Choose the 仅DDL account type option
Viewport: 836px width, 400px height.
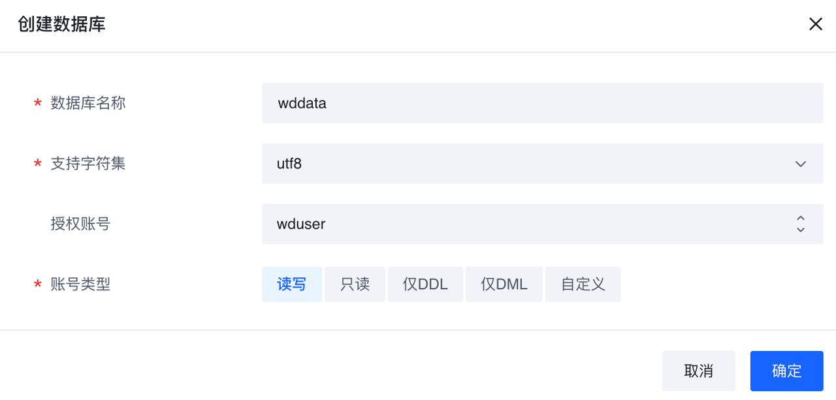[x=425, y=285]
